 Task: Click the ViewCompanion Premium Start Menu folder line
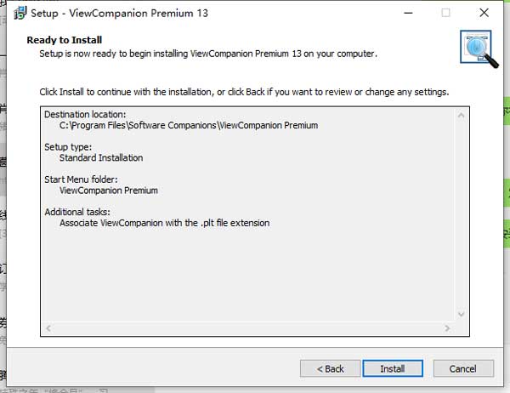109,191
